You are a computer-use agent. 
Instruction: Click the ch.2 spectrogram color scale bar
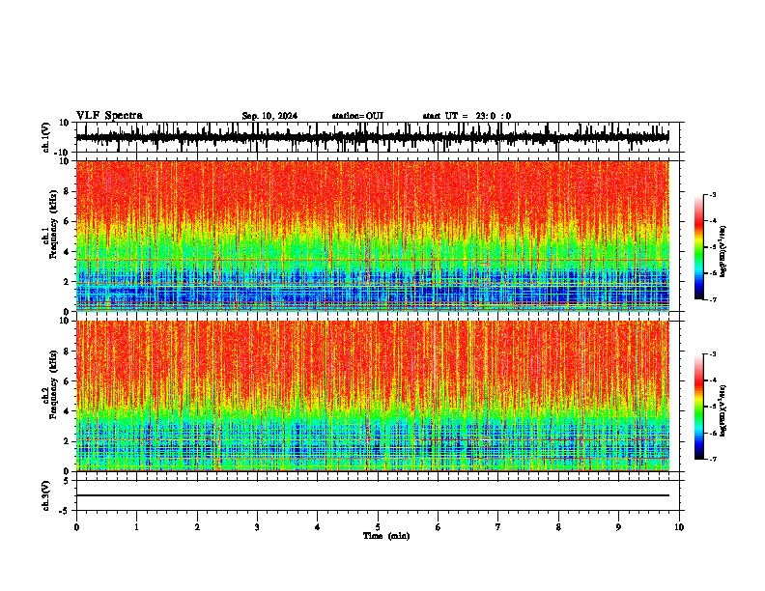click(x=698, y=407)
